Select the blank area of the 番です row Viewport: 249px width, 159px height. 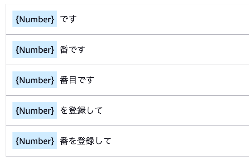click(x=167, y=50)
